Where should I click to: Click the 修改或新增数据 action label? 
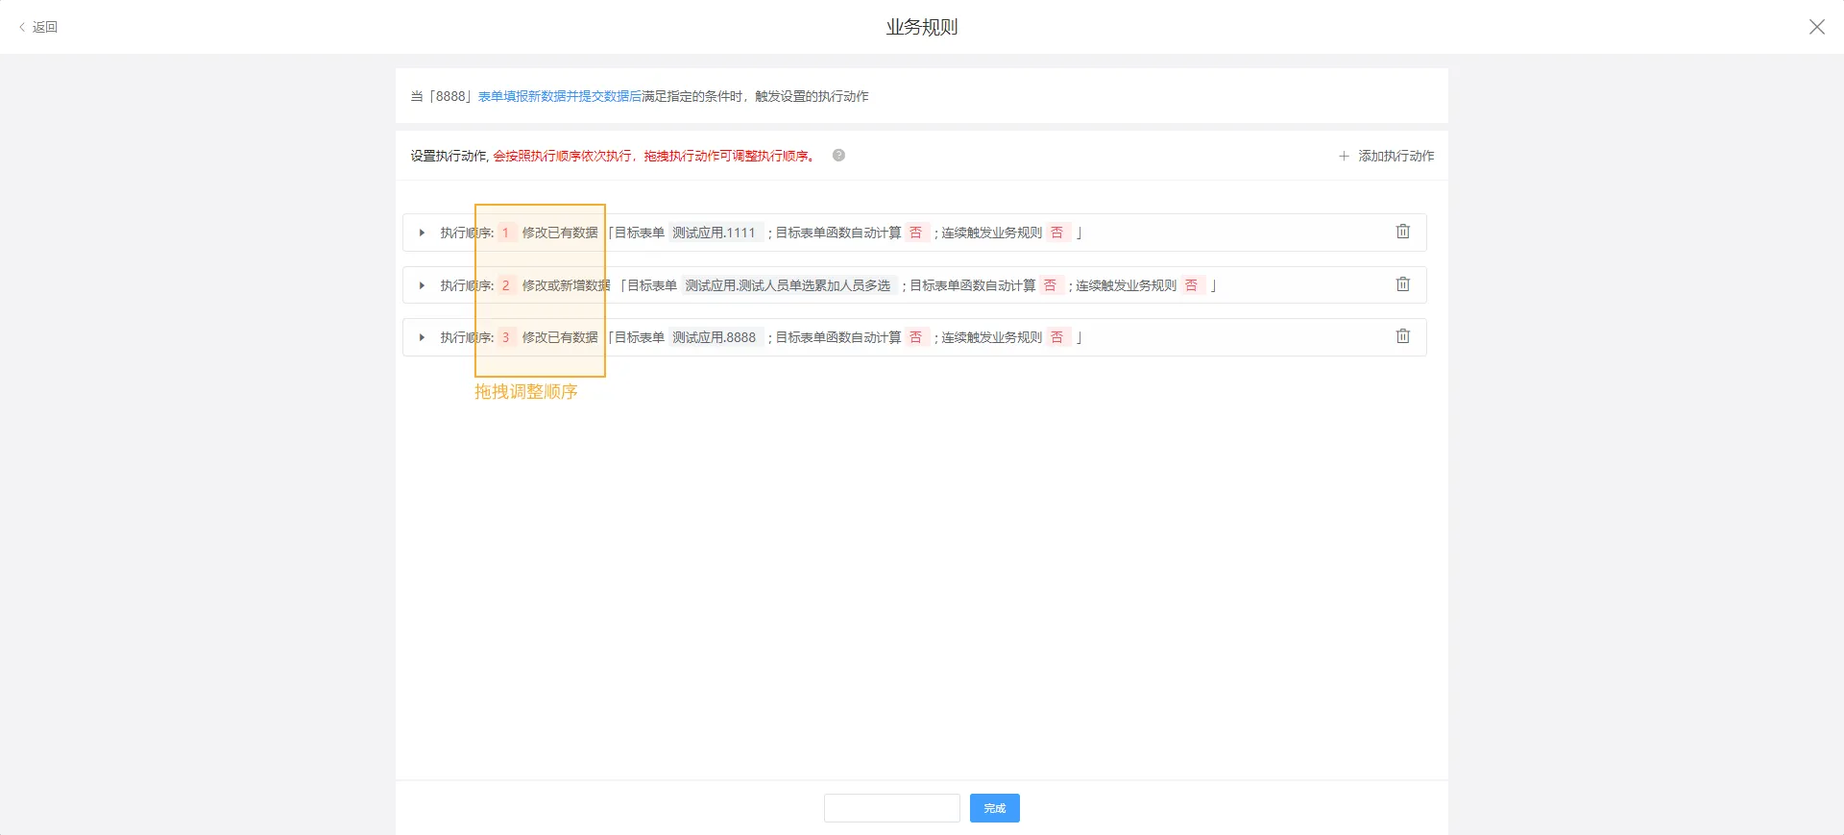click(x=566, y=285)
